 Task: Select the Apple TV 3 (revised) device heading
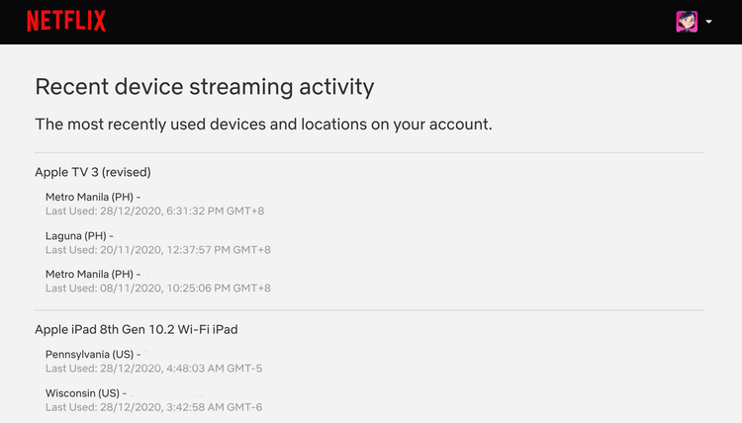click(93, 172)
